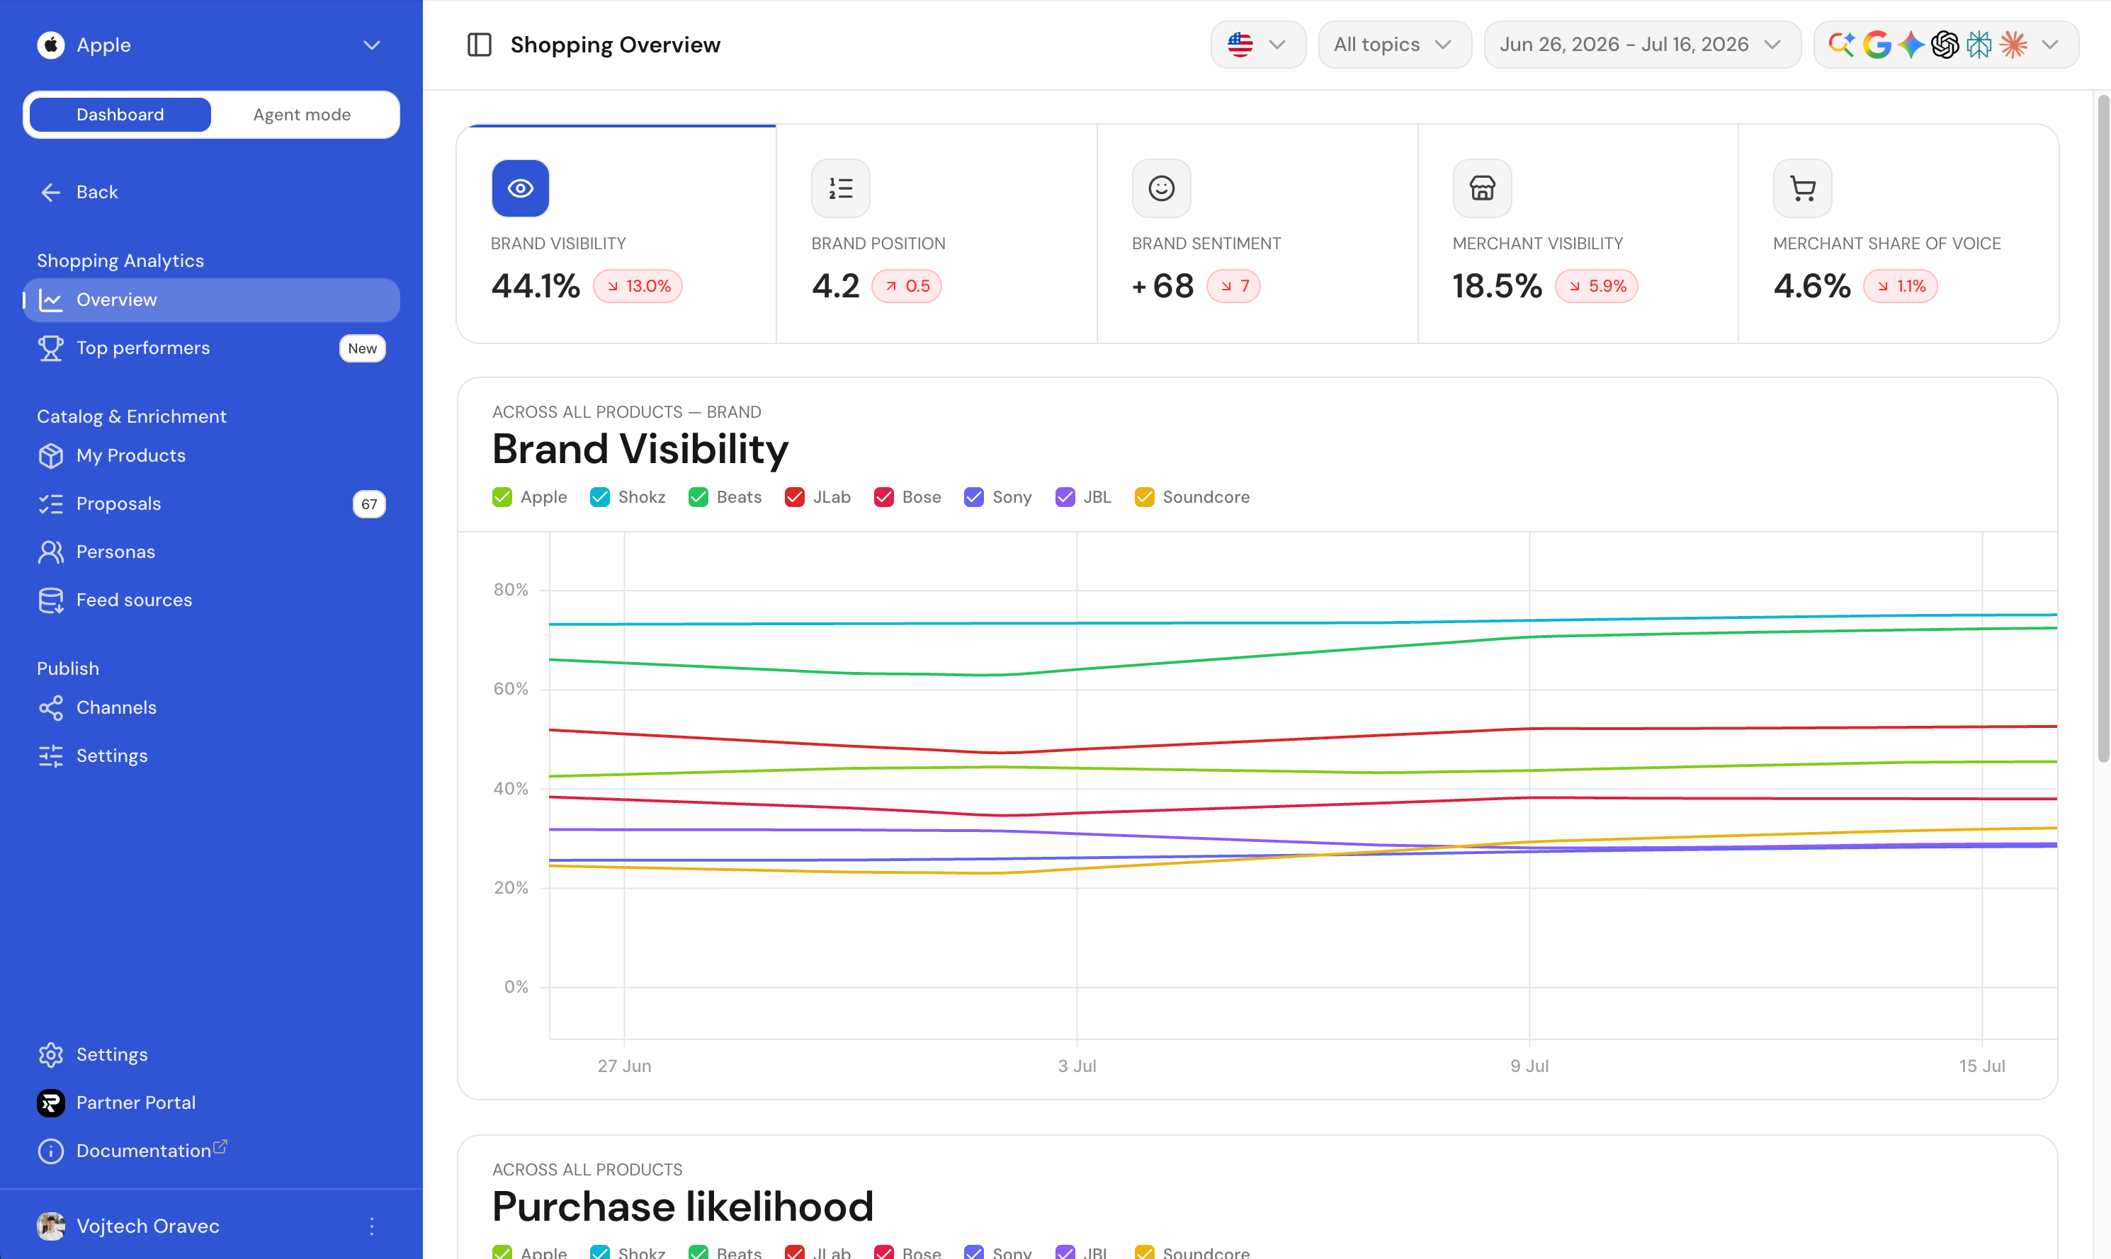The width and height of the screenshot is (2111, 1259).
Task: Click the page vertical scrollbar
Action: (2103, 428)
